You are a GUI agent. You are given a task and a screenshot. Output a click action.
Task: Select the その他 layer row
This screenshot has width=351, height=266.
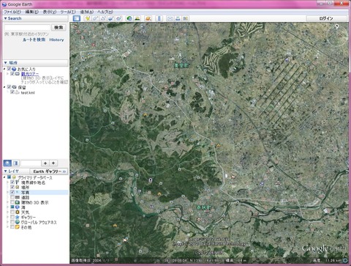[26, 227]
